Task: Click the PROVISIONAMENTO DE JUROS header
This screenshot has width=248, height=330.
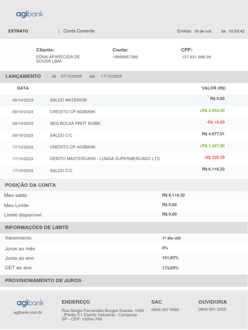Action: pyautogui.click(x=43, y=281)
